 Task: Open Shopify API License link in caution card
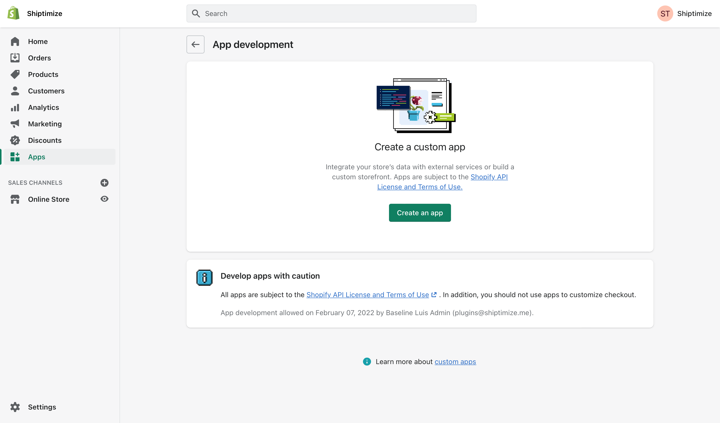[x=367, y=295]
